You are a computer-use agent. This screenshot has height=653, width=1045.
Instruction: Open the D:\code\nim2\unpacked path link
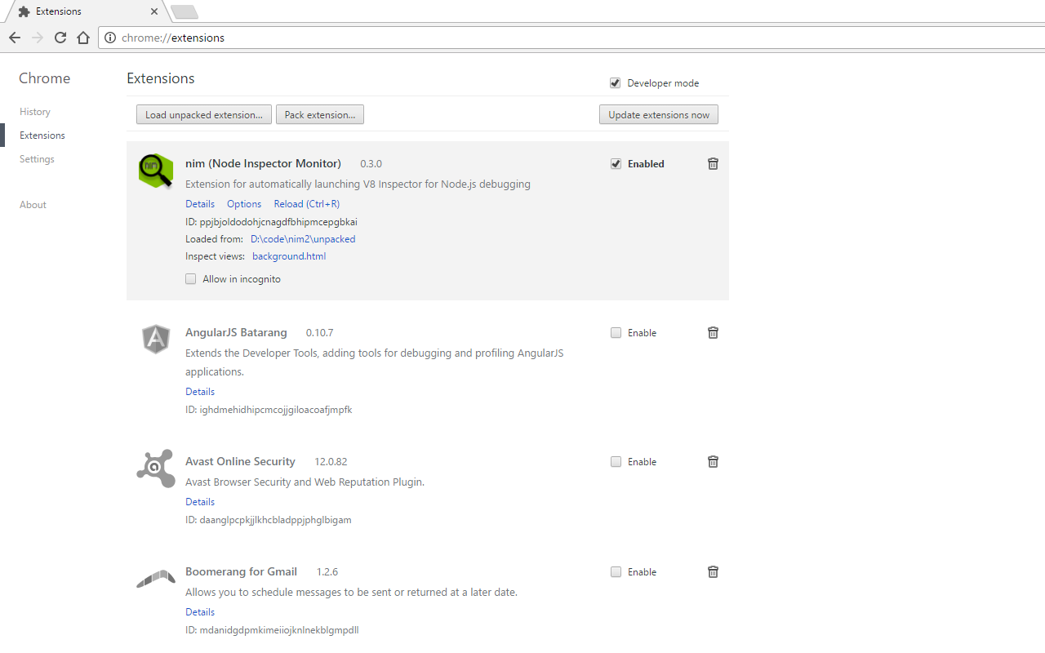pos(303,239)
